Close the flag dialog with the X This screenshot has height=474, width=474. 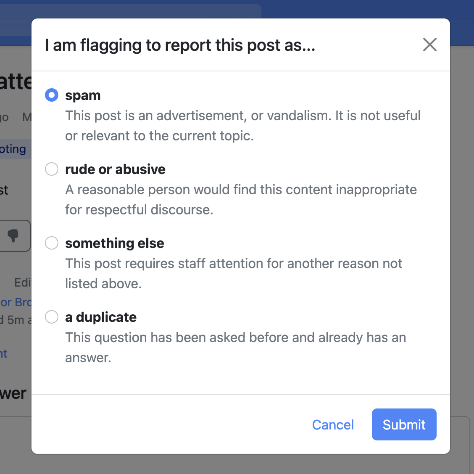point(430,45)
